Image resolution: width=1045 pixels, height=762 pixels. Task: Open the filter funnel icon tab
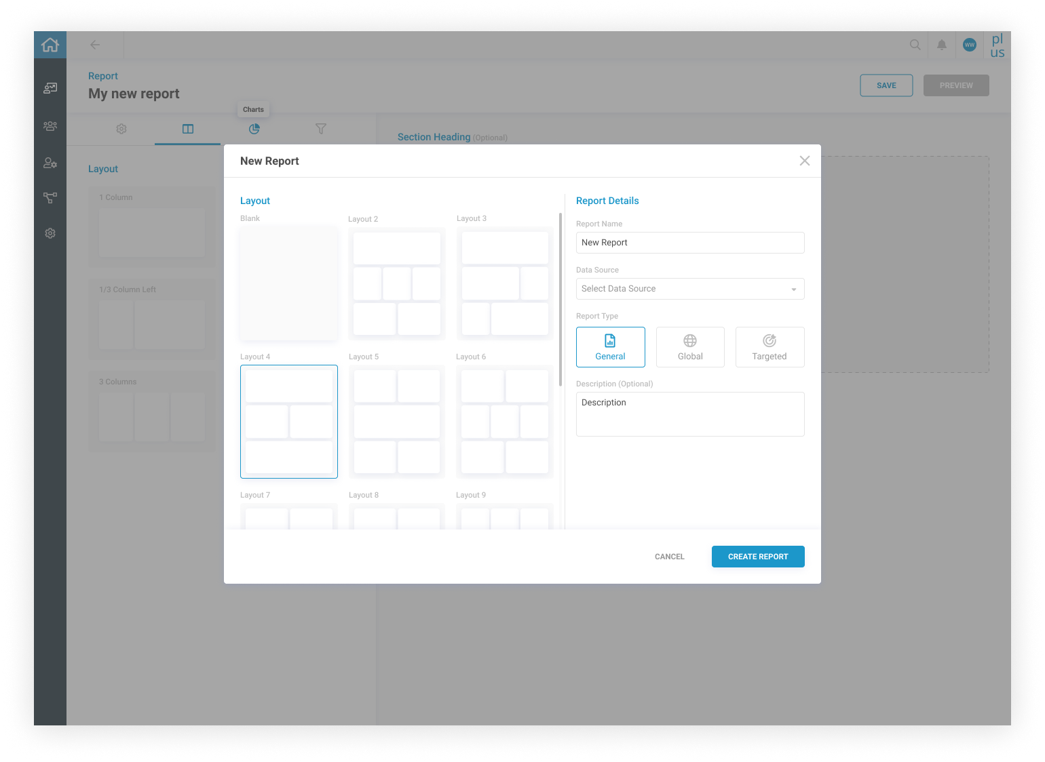pyautogui.click(x=321, y=129)
